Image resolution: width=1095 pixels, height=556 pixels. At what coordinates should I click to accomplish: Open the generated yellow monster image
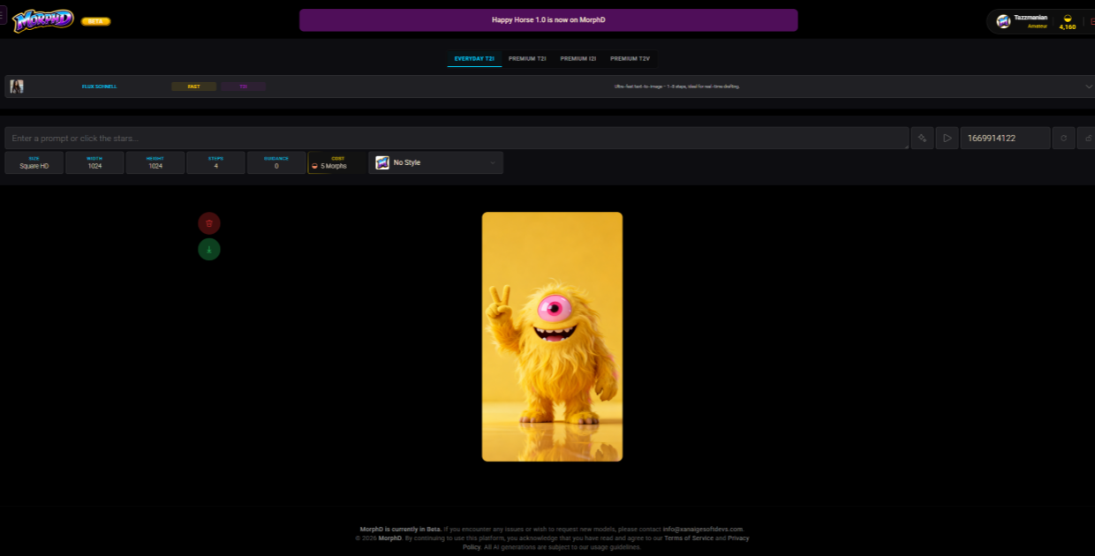pyautogui.click(x=552, y=336)
